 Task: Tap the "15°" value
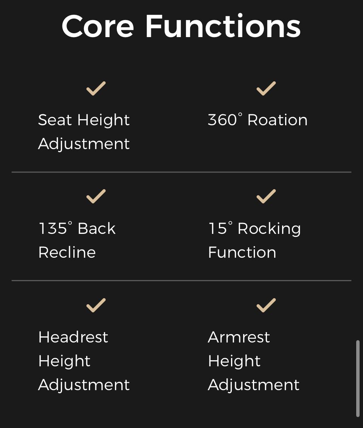coord(220,229)
